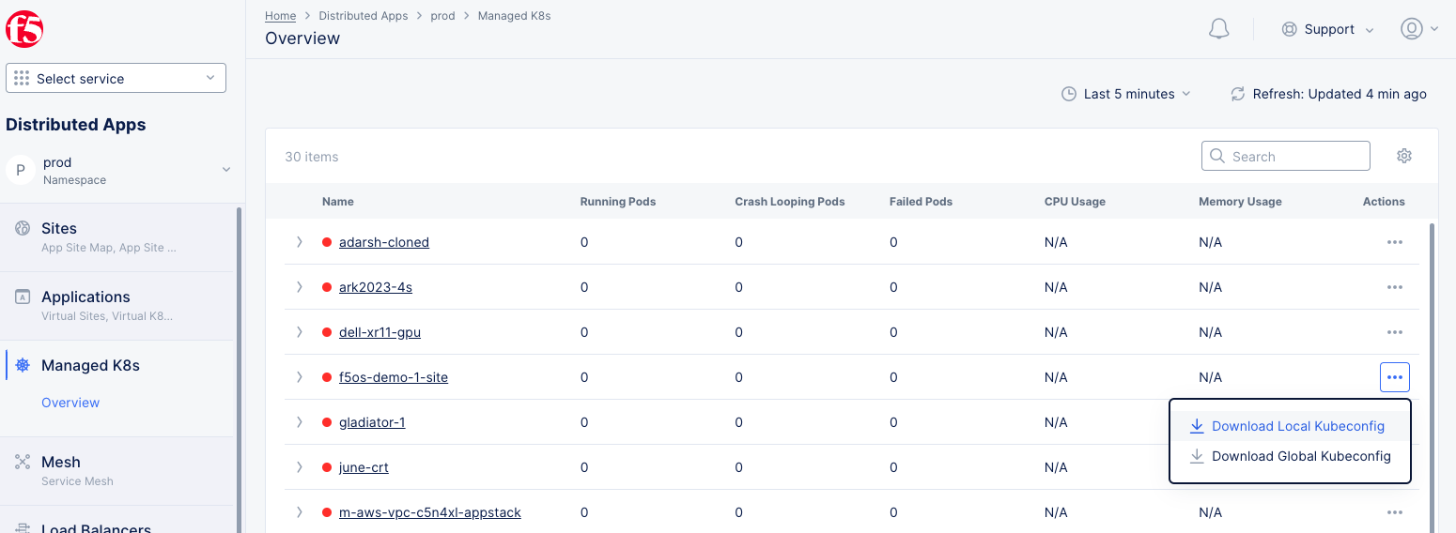Choose Download Local Kubeconfig
Viewport: 1456px width, 533px height.
[1297, 426]
